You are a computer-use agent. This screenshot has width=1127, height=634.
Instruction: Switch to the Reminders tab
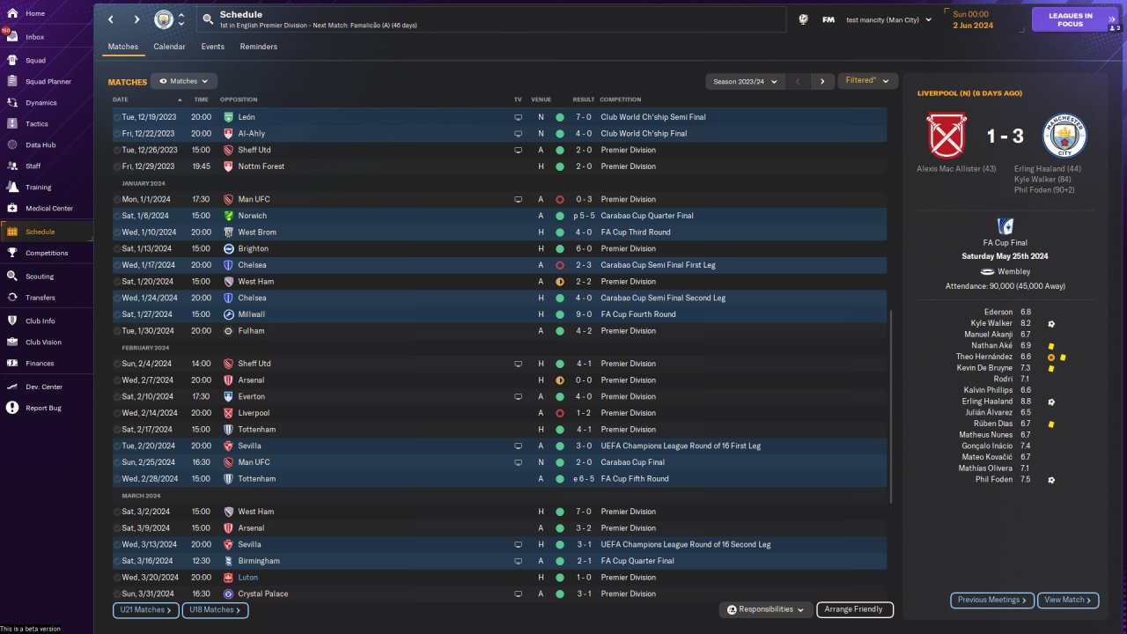[258, 47]
